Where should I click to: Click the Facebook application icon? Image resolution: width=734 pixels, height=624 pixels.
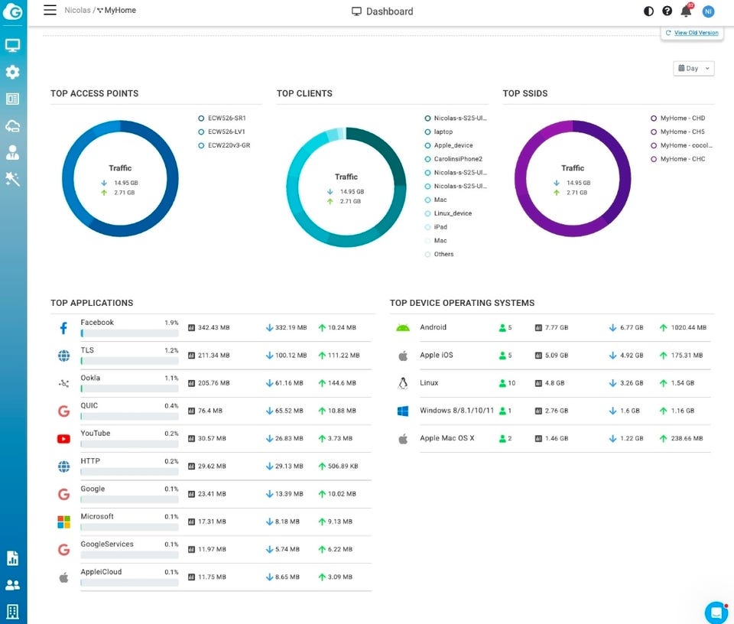(63, 328)
